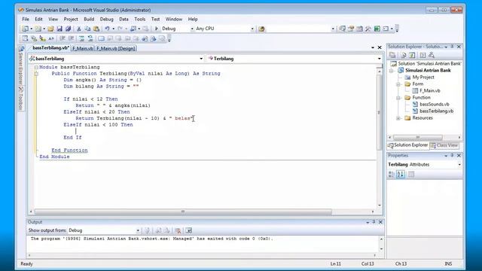Click the Toggle Bookmark icon
Viewport: 482px width, 271px height.
coord(101,38)
